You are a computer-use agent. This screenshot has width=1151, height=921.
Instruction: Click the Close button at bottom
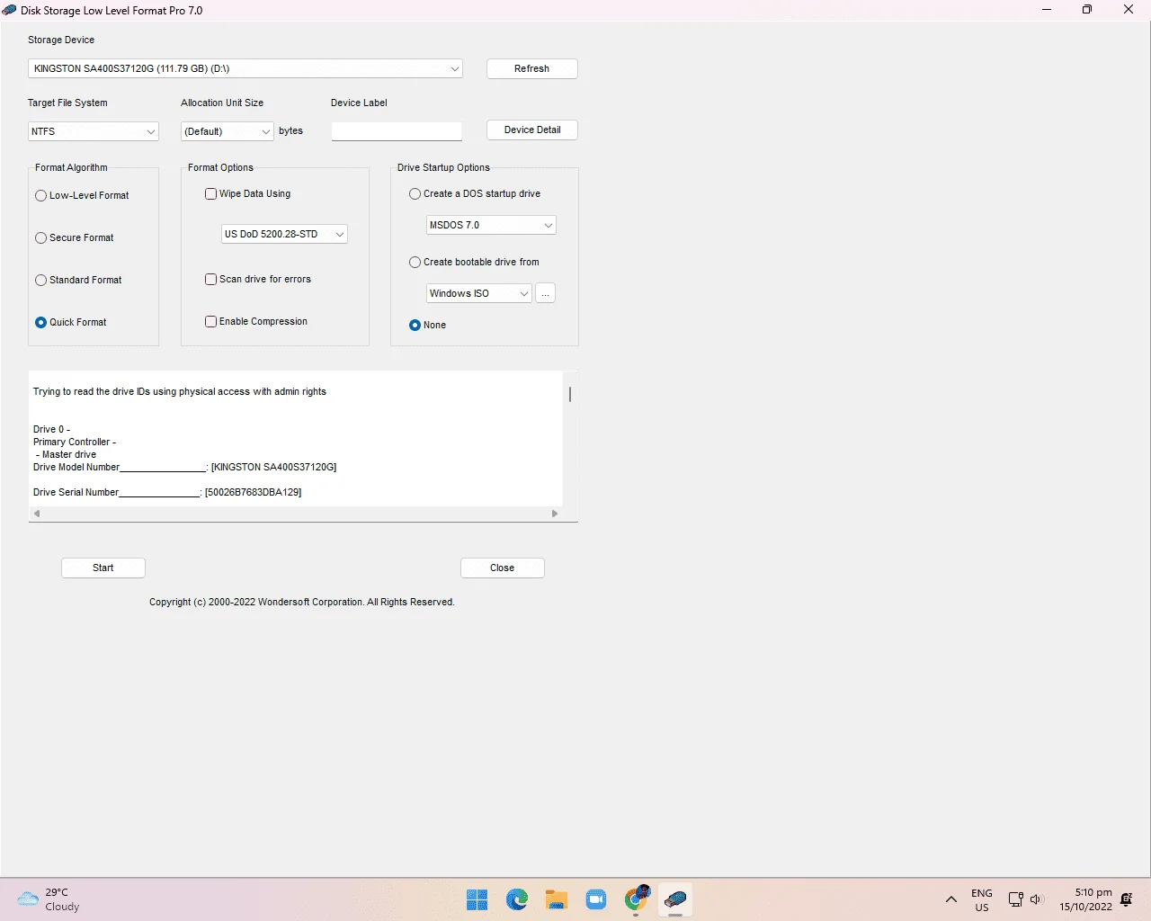click(x=503, y=568)
